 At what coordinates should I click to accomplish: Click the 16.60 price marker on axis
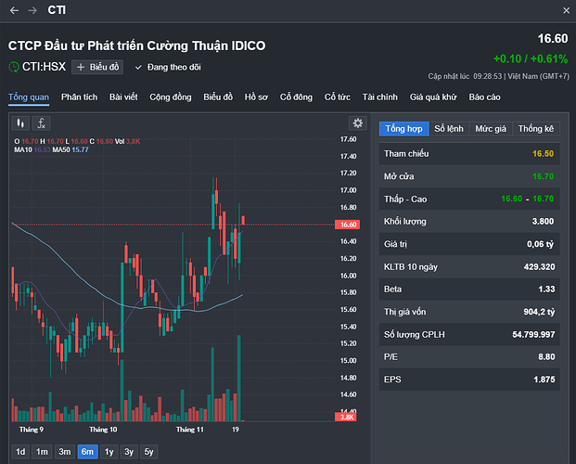[348, 225]
